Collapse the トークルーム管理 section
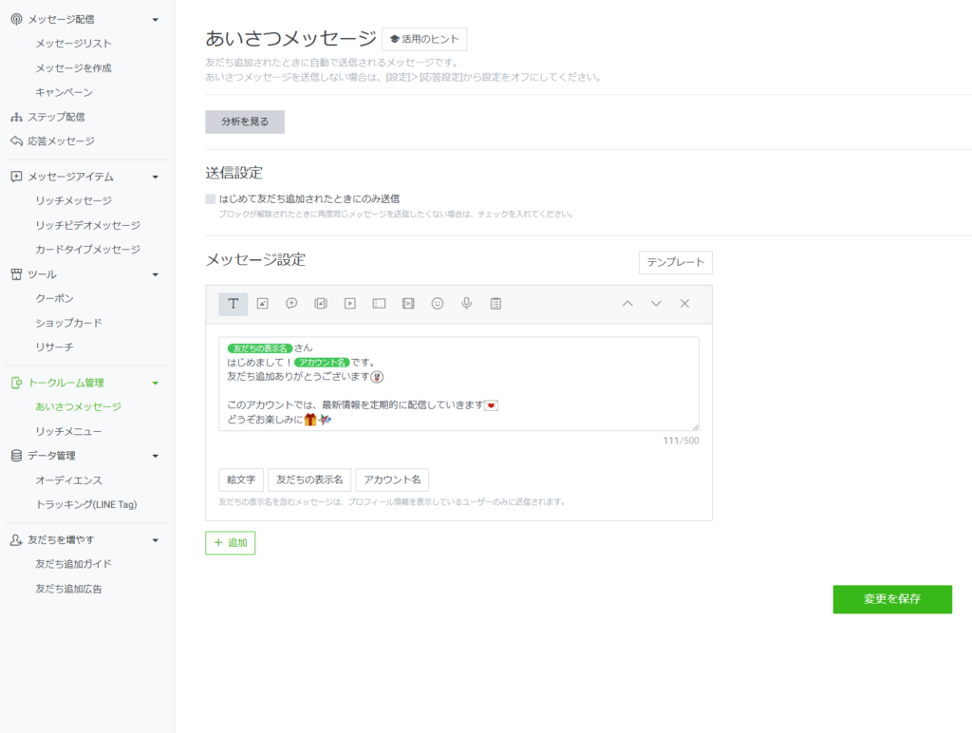The height and width of the screenshot is (733, 972). pos(156,383)
